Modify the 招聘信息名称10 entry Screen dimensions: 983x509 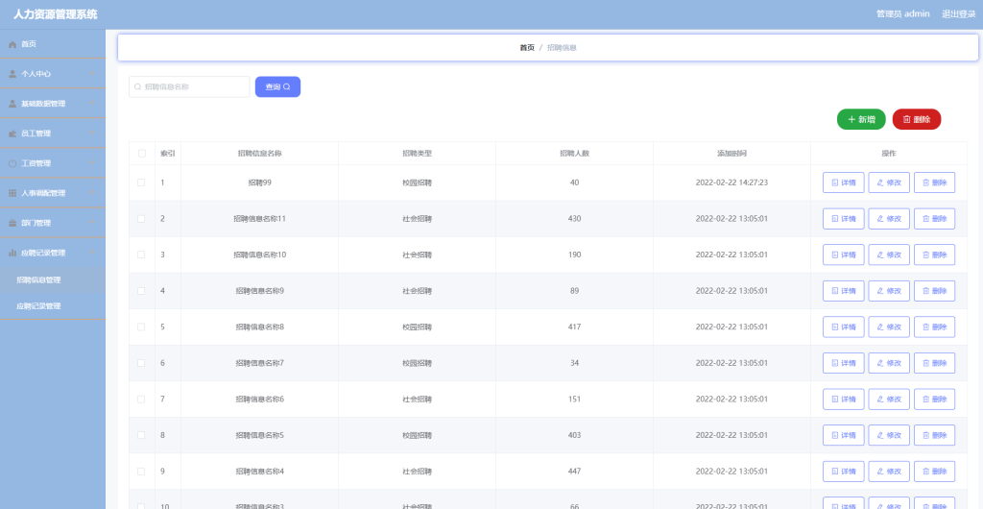click(889, 254)
